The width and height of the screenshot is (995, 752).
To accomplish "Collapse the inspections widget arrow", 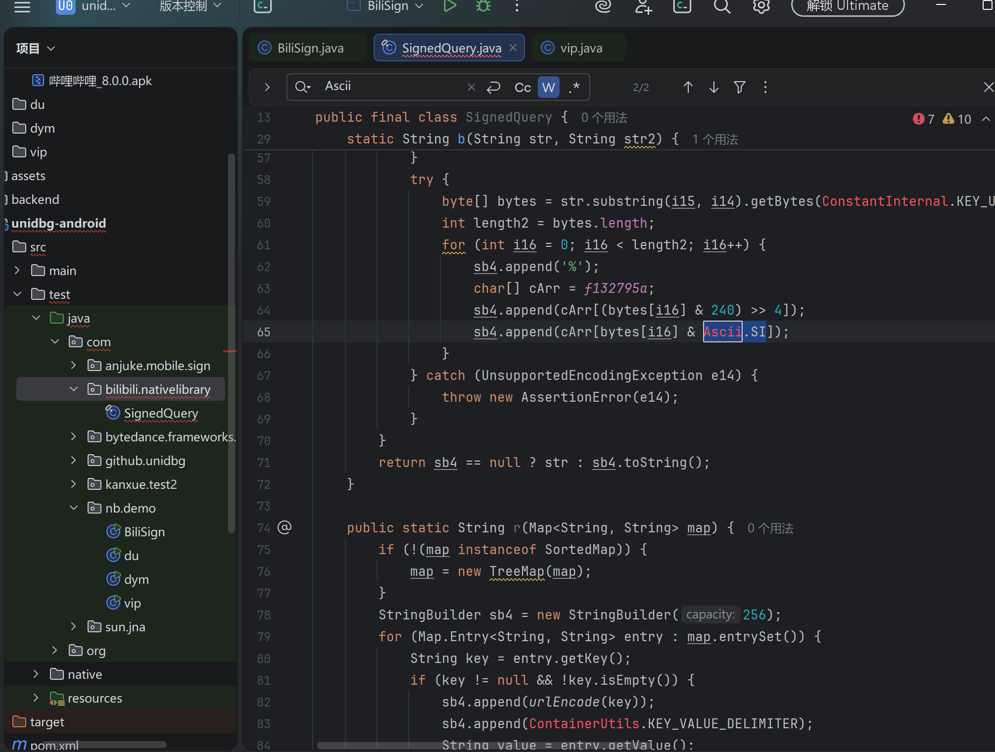I will tap(986, 119).
